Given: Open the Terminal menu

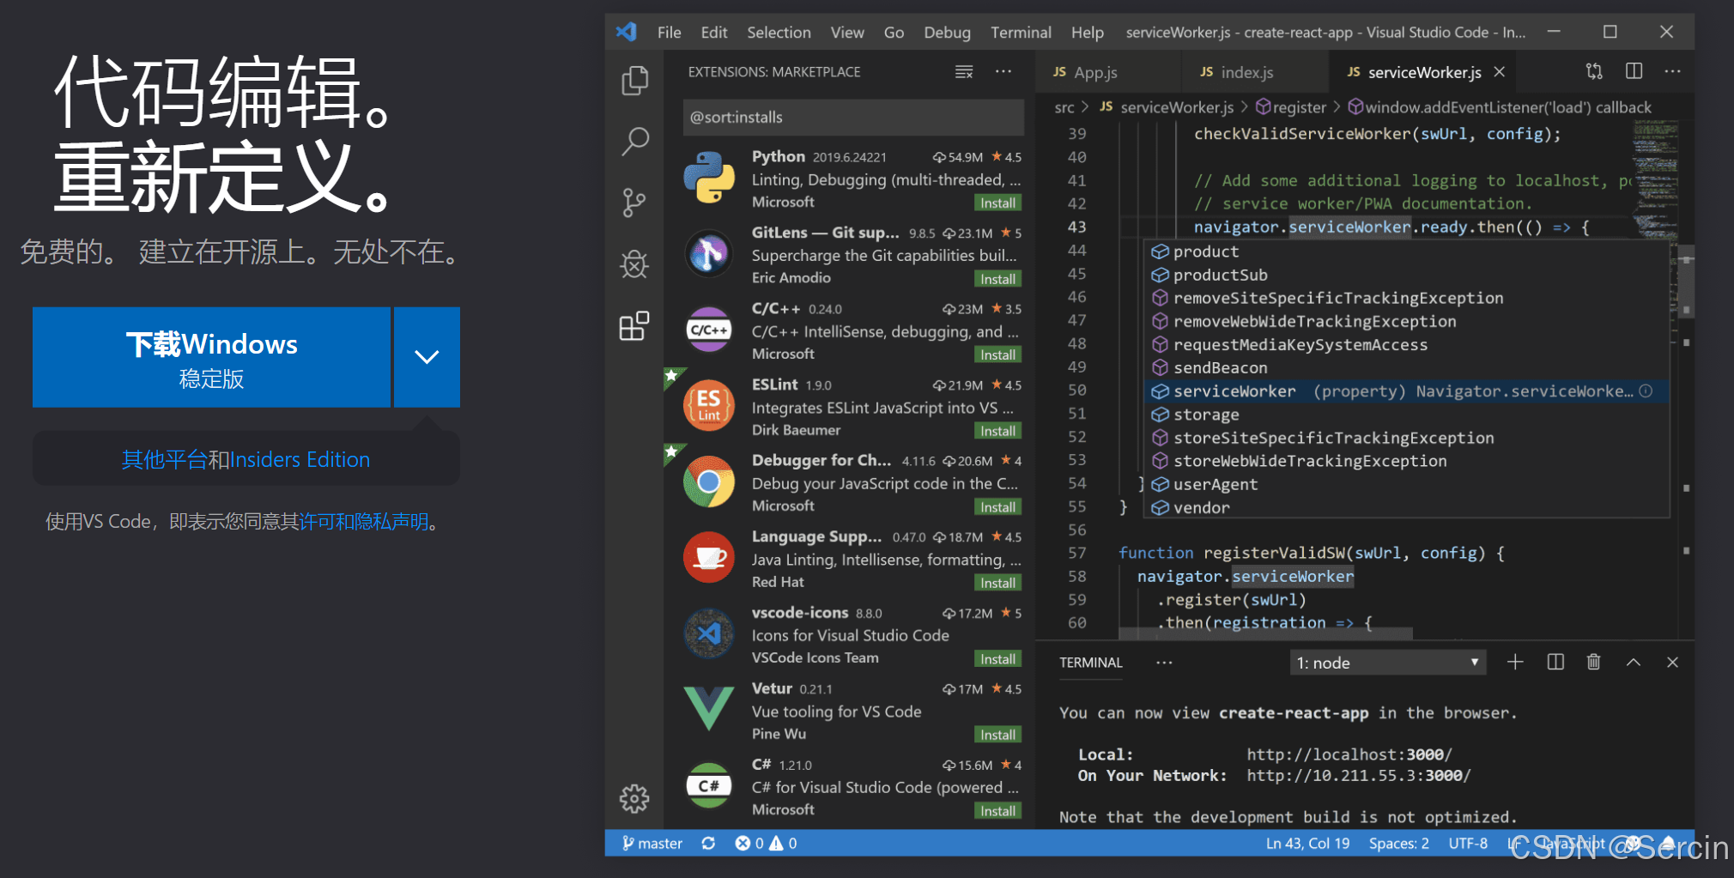Looking at the screenshot, I should click(x=1021, y=33).
